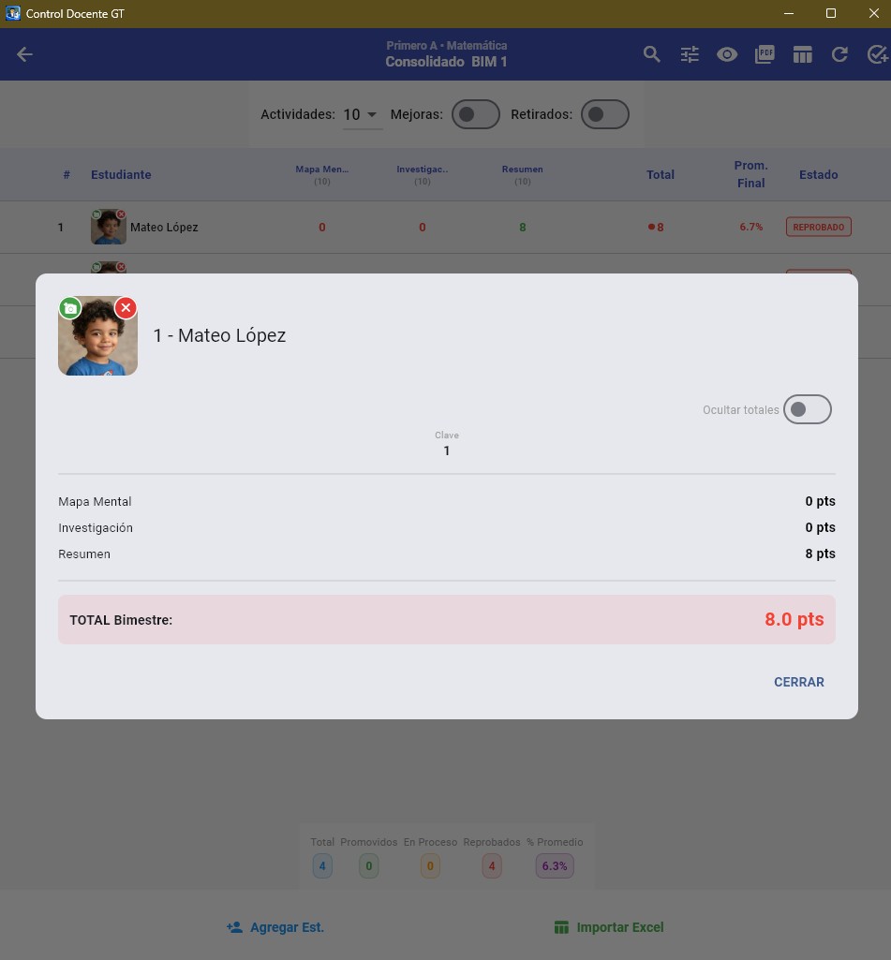Click the back arrow icon

(x=24, y=54)
